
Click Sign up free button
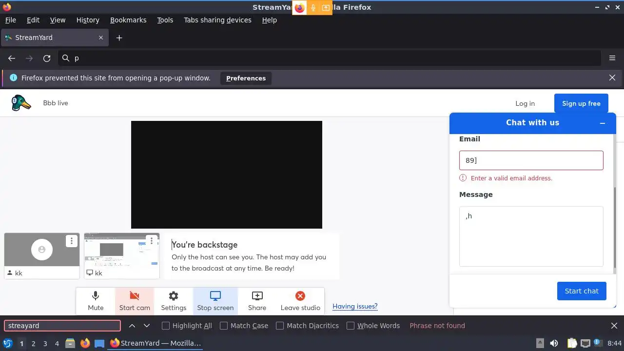click(x=581, y=103)
